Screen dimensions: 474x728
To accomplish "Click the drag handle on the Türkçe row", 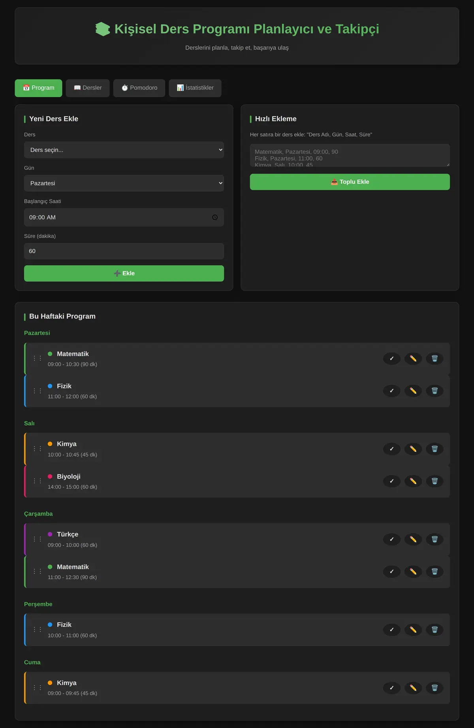I will (x=38, y=539).
